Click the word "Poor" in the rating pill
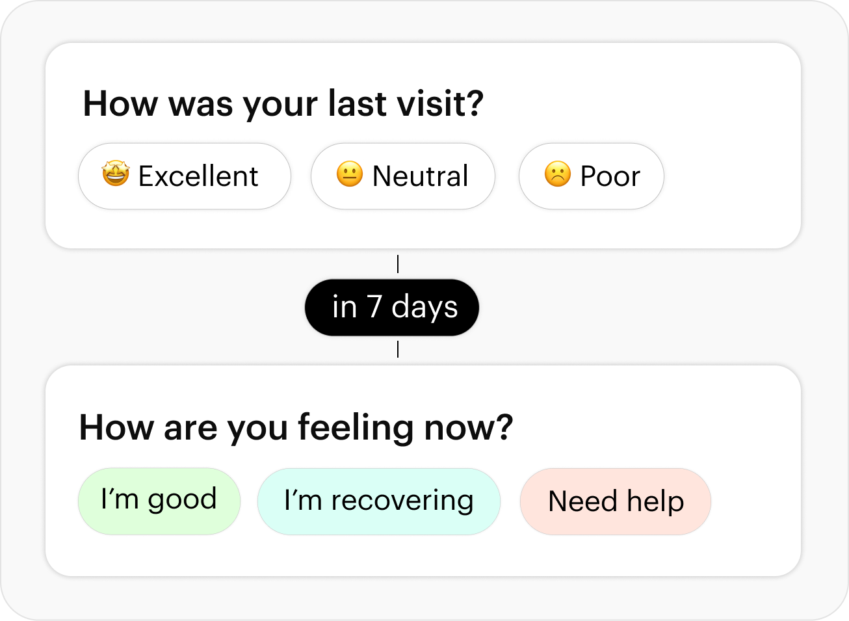Screen dimensions: 849x621 (x=610, y=176)
